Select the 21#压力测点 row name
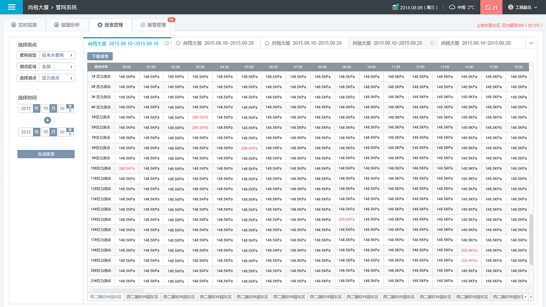The image size is (546, 307). coord(101,281)
